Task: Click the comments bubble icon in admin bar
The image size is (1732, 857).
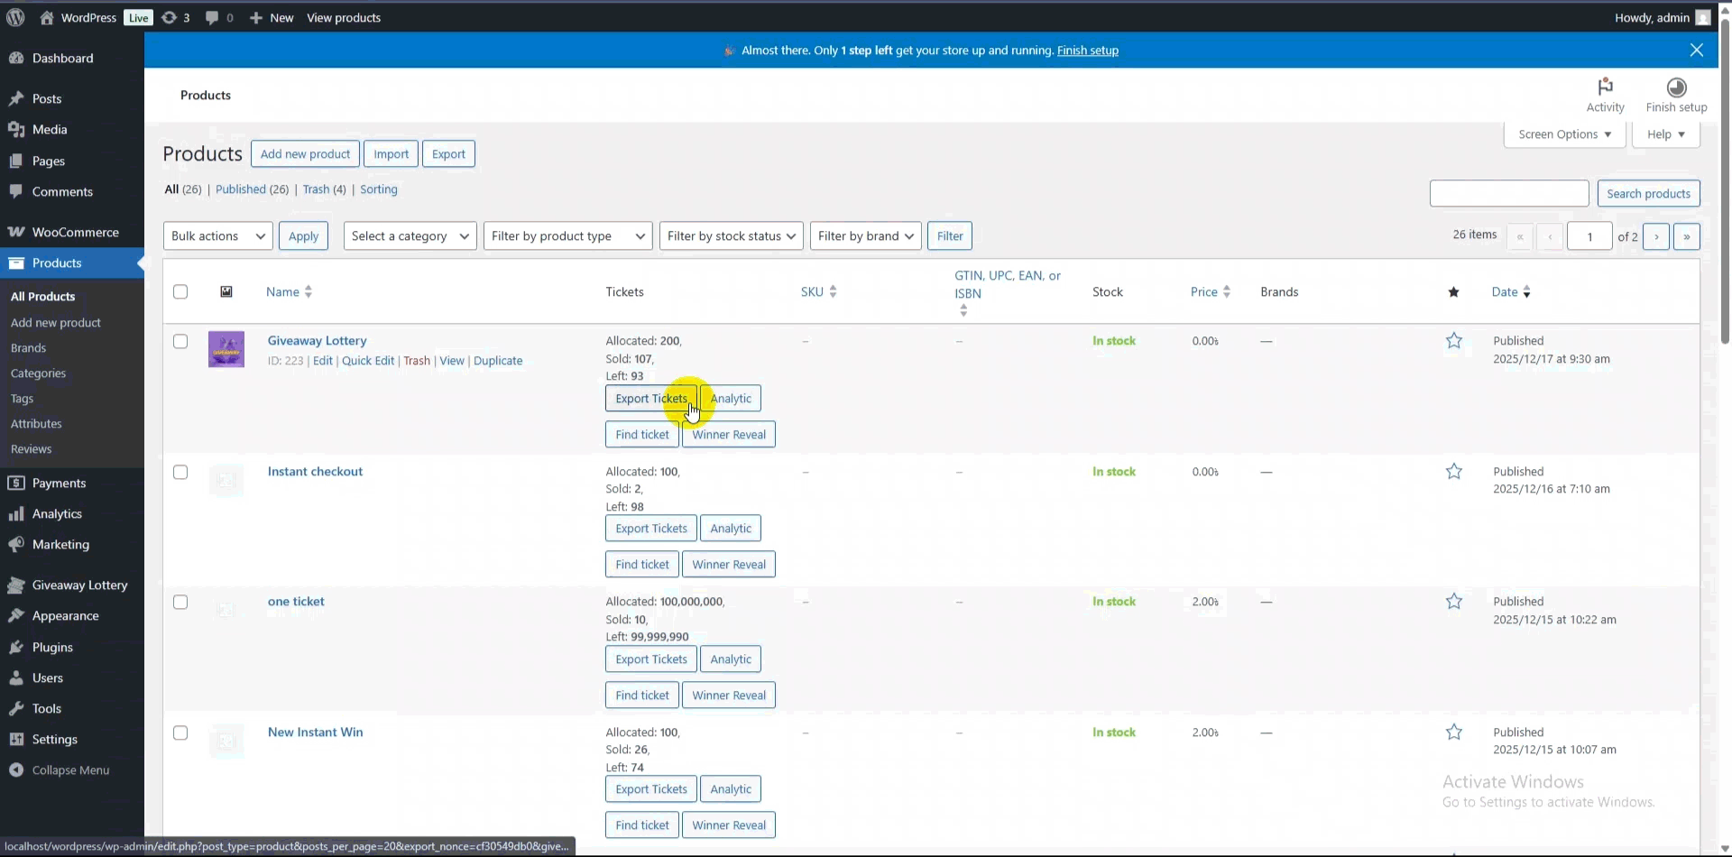Action: 212,17
